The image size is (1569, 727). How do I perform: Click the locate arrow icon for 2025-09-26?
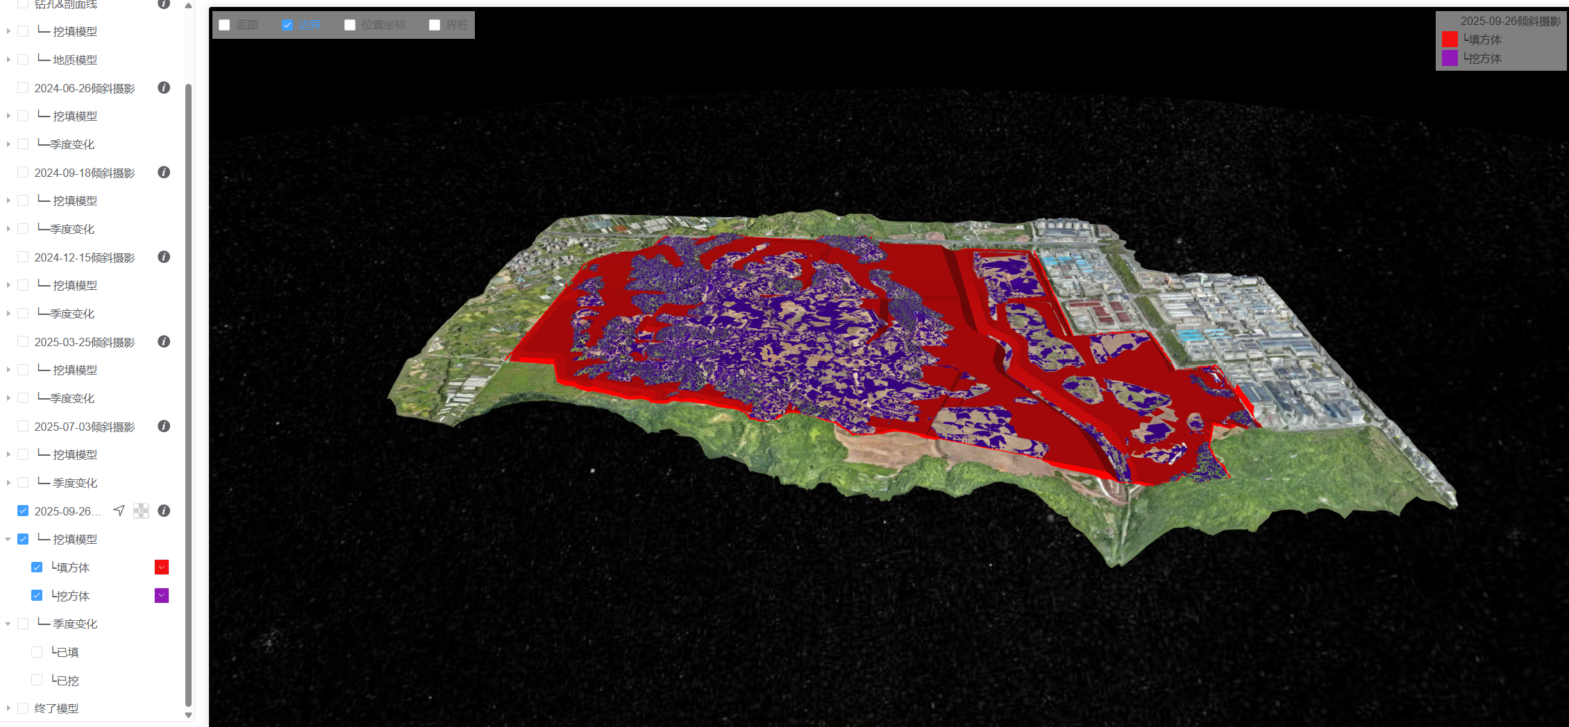tap(119, 511)
